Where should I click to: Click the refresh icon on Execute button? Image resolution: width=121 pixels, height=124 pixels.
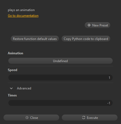click(x=84, y=118)
